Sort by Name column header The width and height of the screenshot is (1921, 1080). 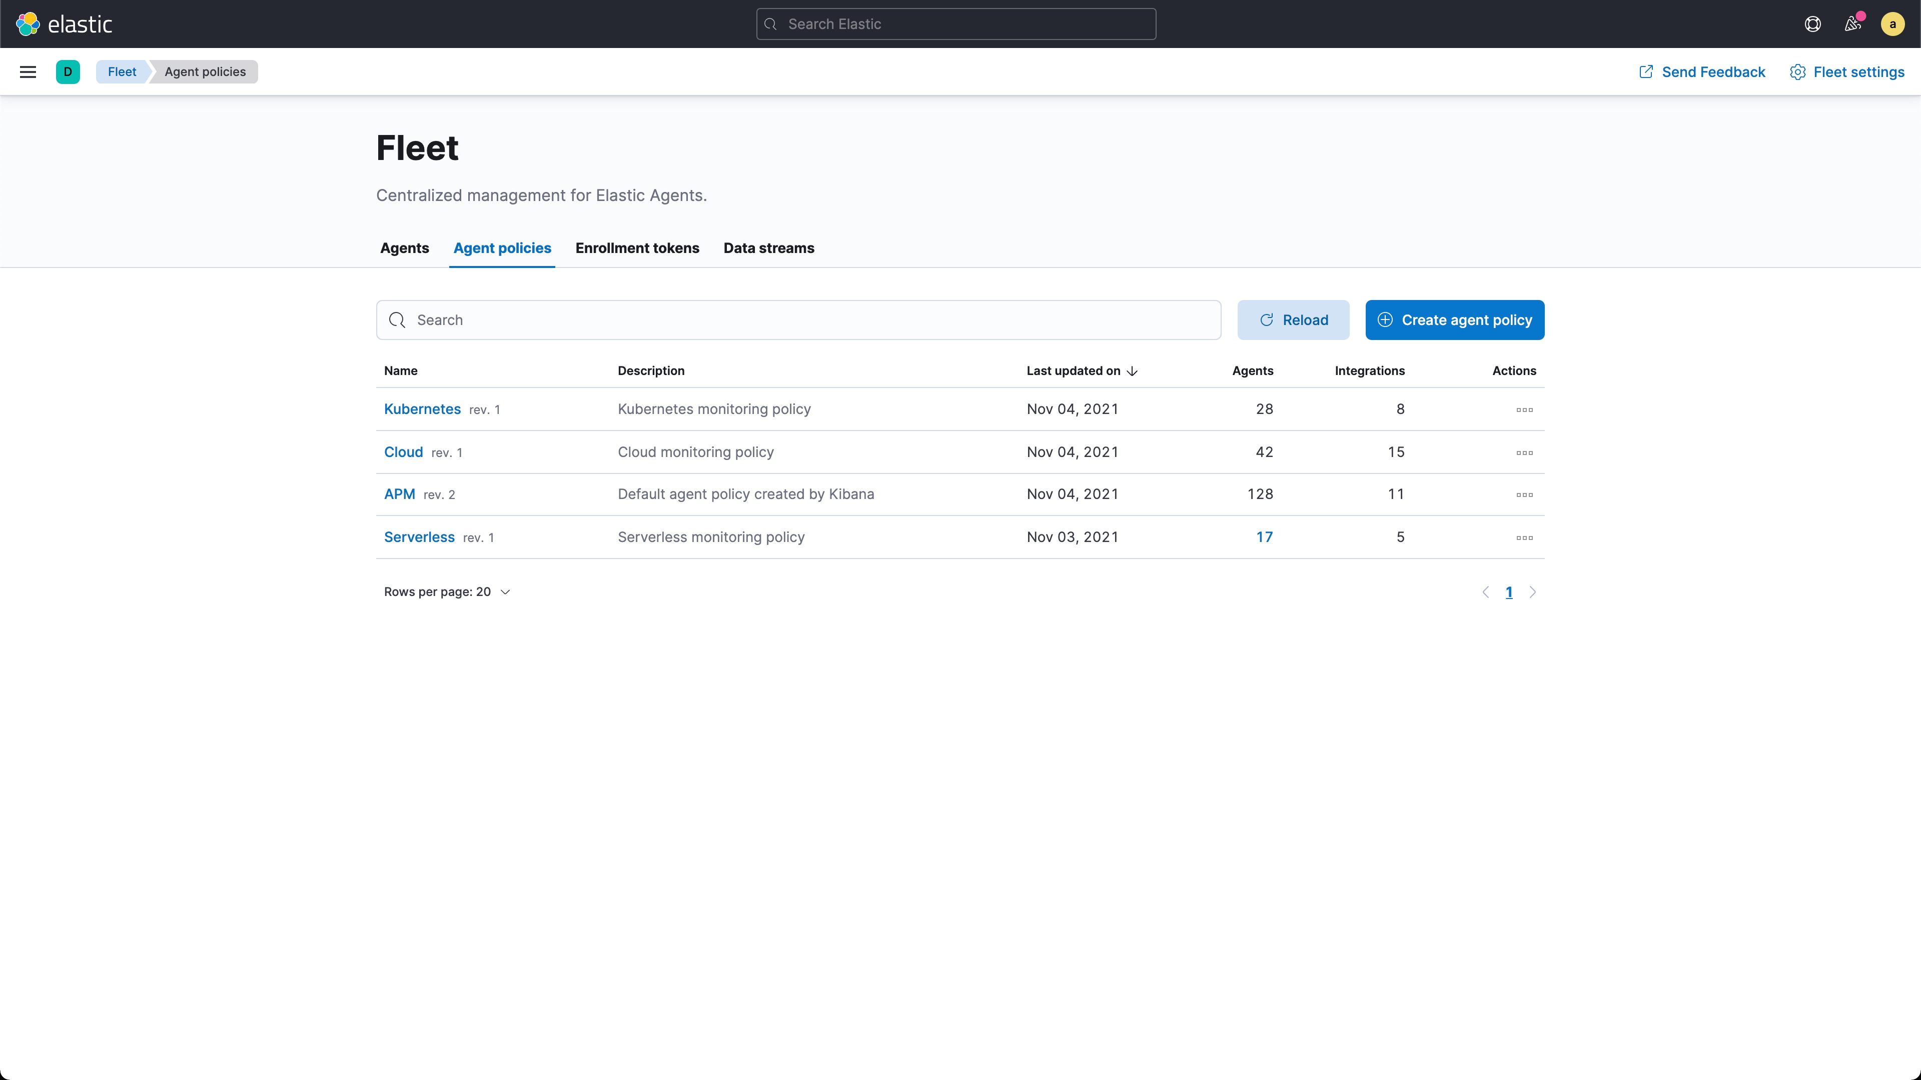pyautogui.click(x=400, y=370)
